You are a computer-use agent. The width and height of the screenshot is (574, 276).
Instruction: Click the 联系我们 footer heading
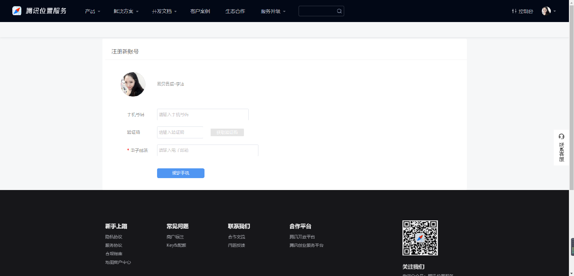coord(239,226)
